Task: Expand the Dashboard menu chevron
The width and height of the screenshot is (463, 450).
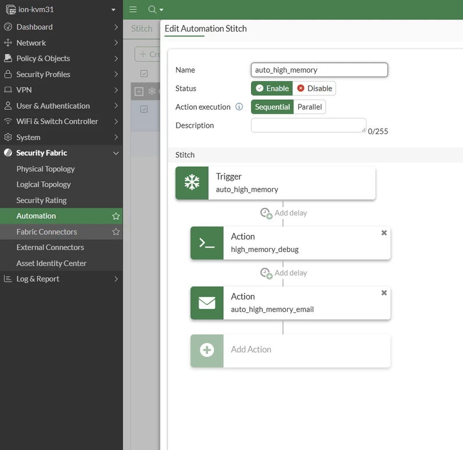Action: coord(116,27)
